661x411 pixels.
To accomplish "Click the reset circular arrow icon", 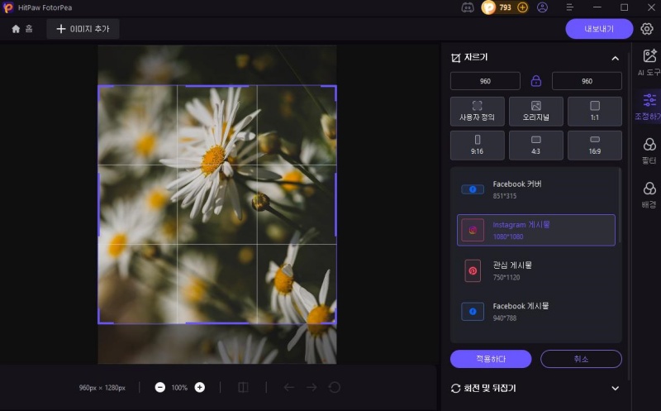I will [335, 387].
